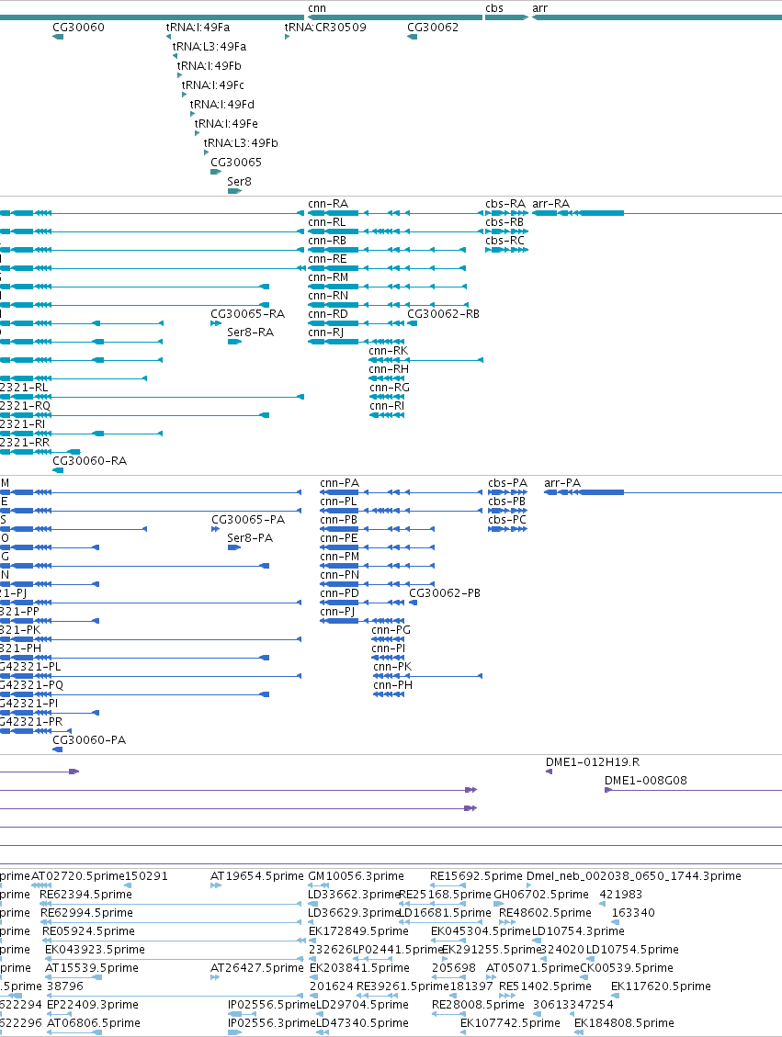Select the cnn-RM transcript label
This screenshot has width=782, height=1037.
(328, 277)
